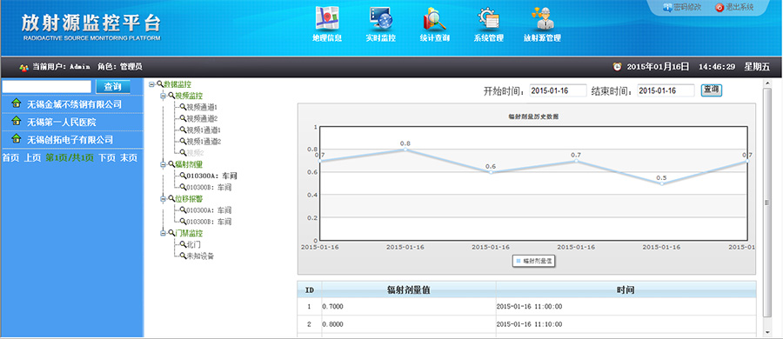Go to 下页 in pagination
The width and height of the screenshot is (783, 339).
pos(106,158)
